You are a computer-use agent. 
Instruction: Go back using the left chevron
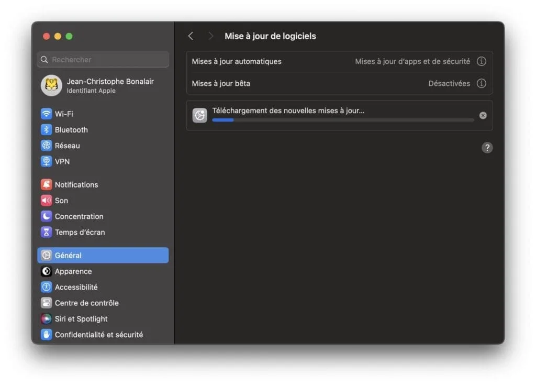191,36
